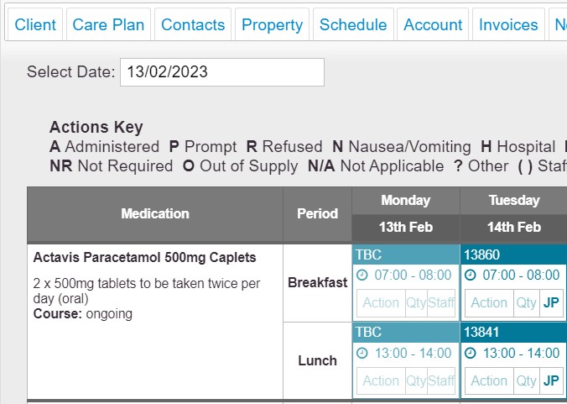Click clock icon in Tuesday Lunch slot
The height and width of the screenshot is (404, 567).
point(470,353)
